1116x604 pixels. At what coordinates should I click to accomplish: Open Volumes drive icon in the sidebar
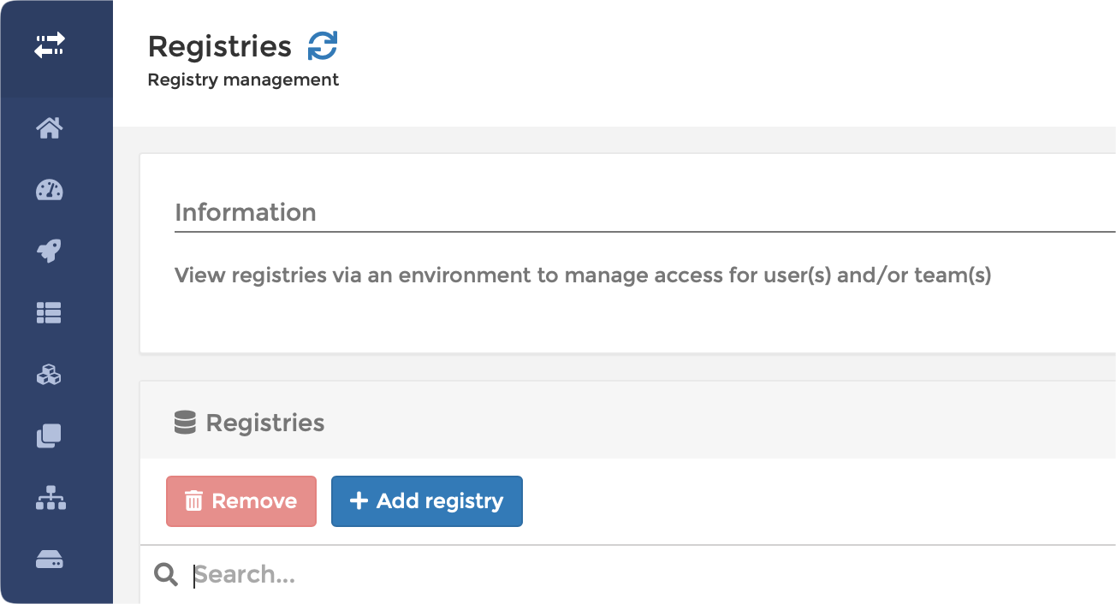[x=50, y=560]
